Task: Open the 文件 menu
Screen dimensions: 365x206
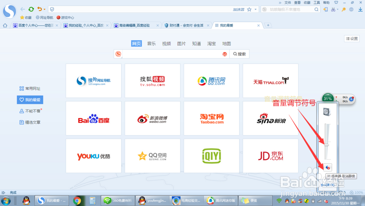Action: [288, 3]
